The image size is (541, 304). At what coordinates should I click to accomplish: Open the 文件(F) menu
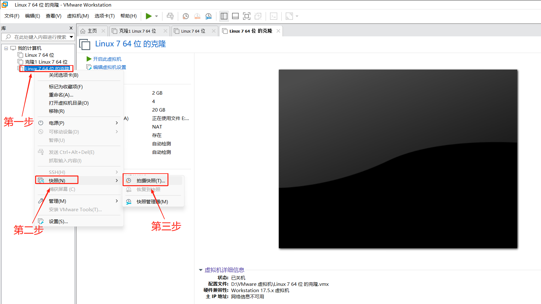12,16
